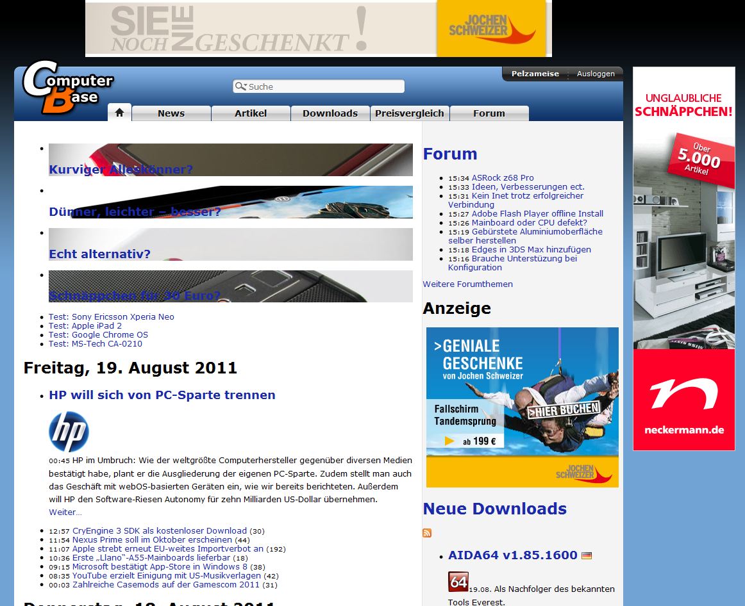Click the ComputerBase logo
The height and width of the screenshot is (606, 745).
(x=68, y=88)
